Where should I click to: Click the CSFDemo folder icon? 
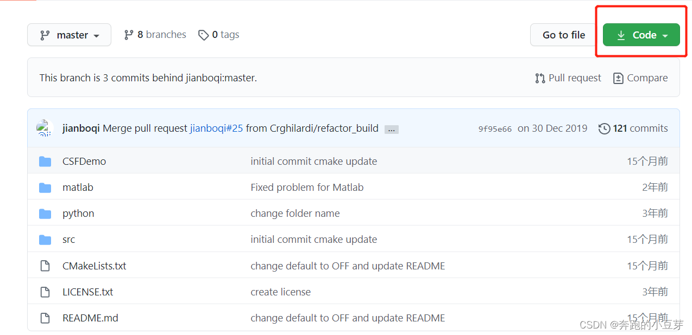tap(45, 162)
